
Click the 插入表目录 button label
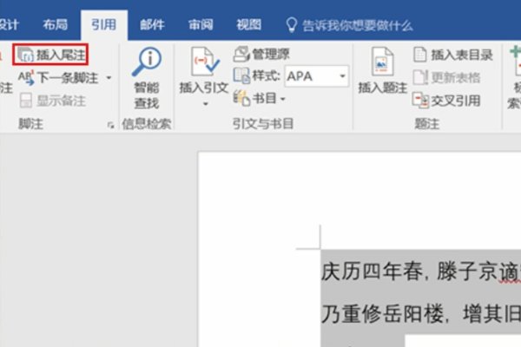tap(462, 55)
